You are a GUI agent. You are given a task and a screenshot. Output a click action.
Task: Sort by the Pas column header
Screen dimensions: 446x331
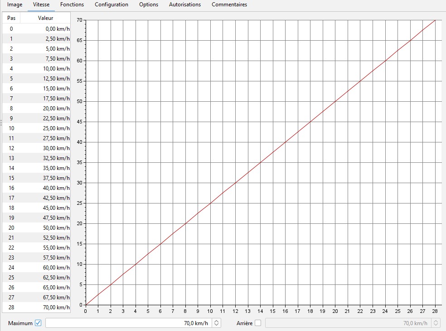pyautogui.click(x=11, y=18)
